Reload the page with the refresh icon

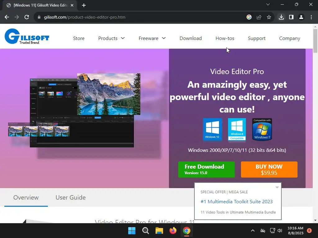click(27, 17)
